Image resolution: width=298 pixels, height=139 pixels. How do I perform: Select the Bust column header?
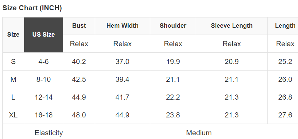(79, 26)
